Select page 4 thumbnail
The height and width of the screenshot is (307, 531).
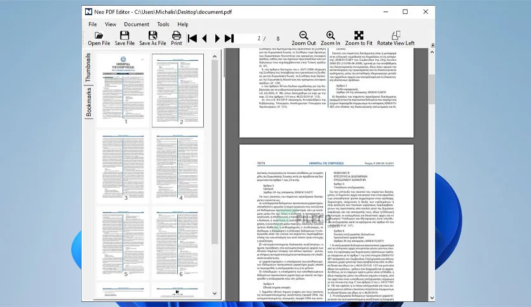pos(178,167)
